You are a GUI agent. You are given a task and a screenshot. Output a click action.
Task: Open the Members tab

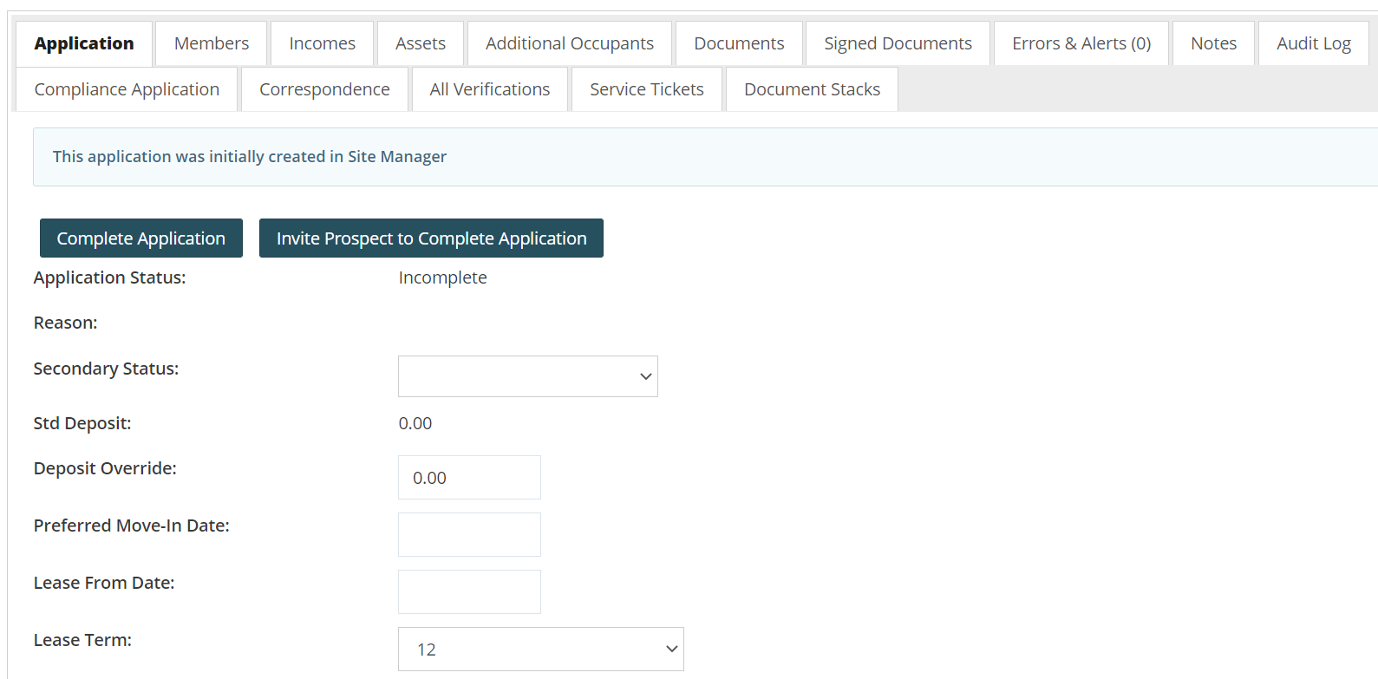tap(211, 43)
